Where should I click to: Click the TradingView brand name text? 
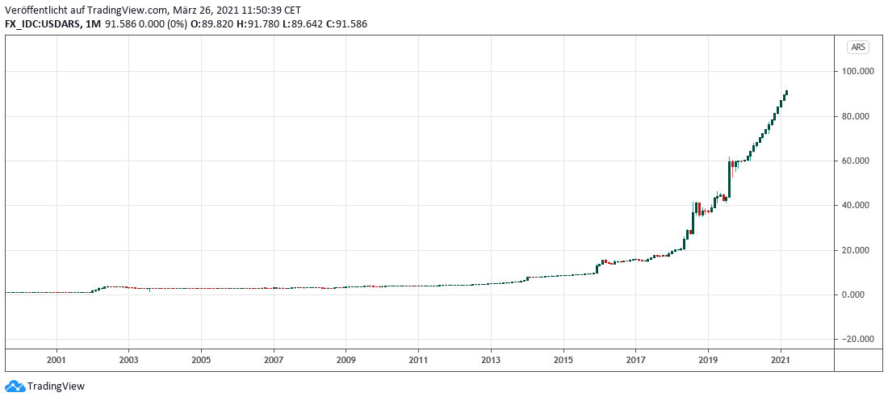[x=56, y=386]
